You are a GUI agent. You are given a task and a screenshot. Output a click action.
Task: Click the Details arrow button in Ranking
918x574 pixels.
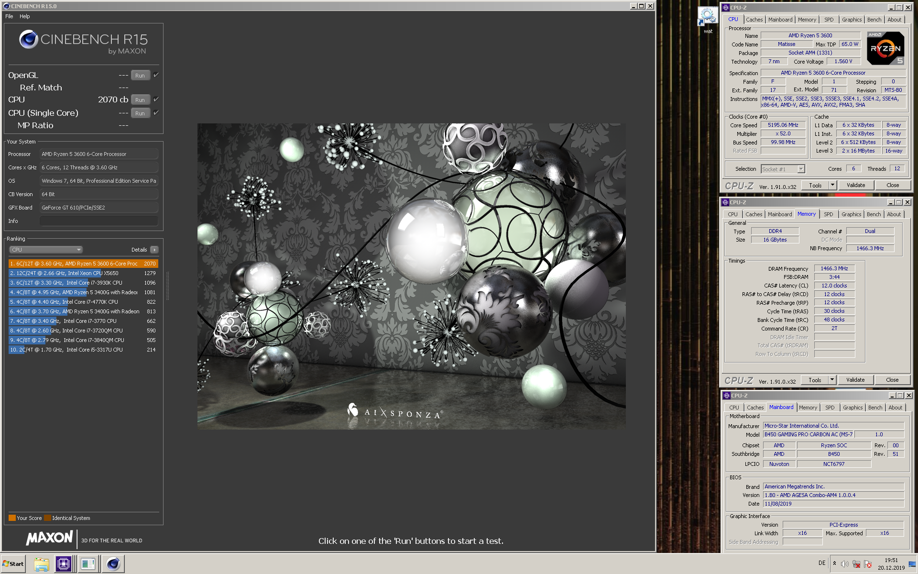(154, 250)
